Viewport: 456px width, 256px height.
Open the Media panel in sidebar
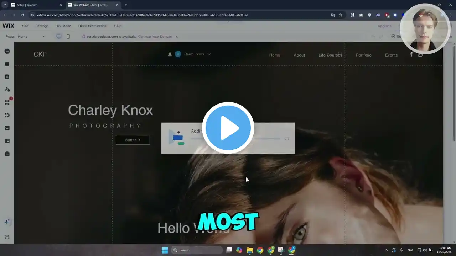7,128
